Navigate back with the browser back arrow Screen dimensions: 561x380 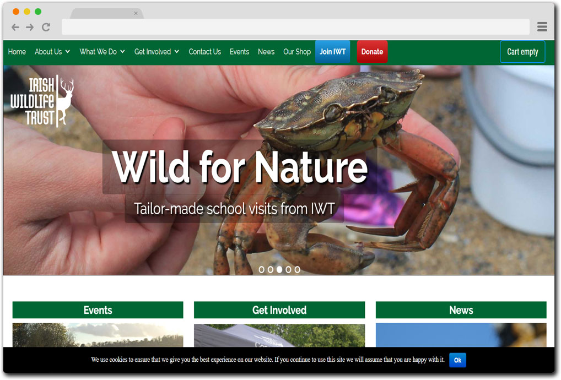pyautogui.click(x=15, y=26)
